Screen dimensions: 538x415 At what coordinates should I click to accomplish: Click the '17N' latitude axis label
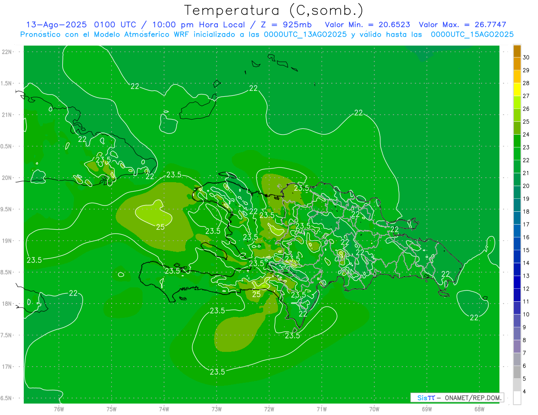click(7, 367)
